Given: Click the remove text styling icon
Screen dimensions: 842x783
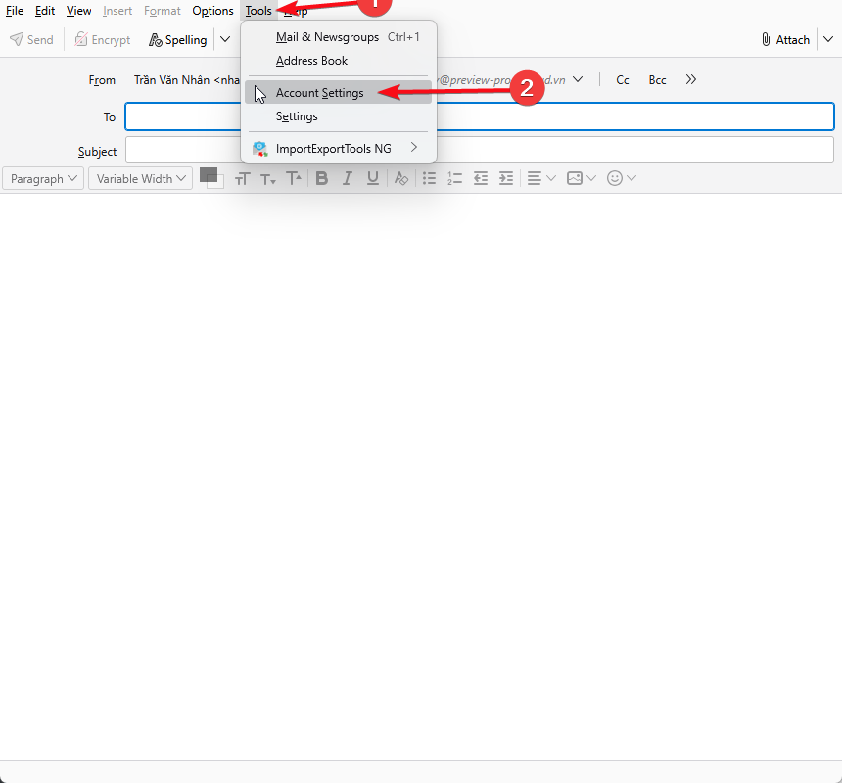Looking at the screenshot, I should [400, 178].
